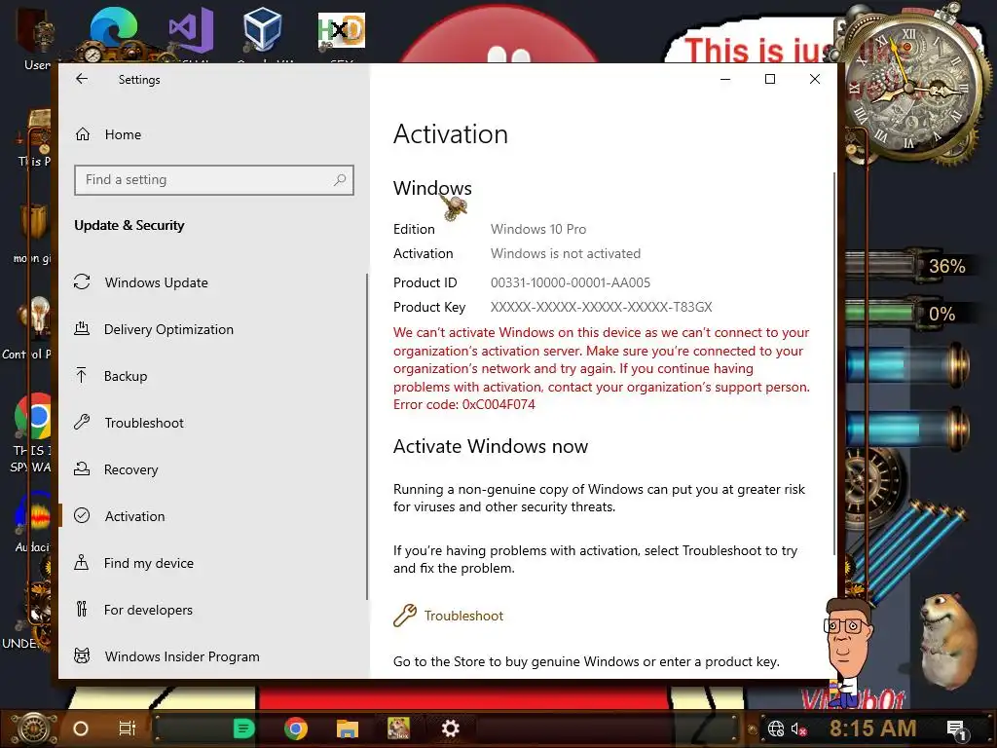Click the steampunk analog clock gadget
This screenshot has height=748, width=997.
click(x=909, y=86)
